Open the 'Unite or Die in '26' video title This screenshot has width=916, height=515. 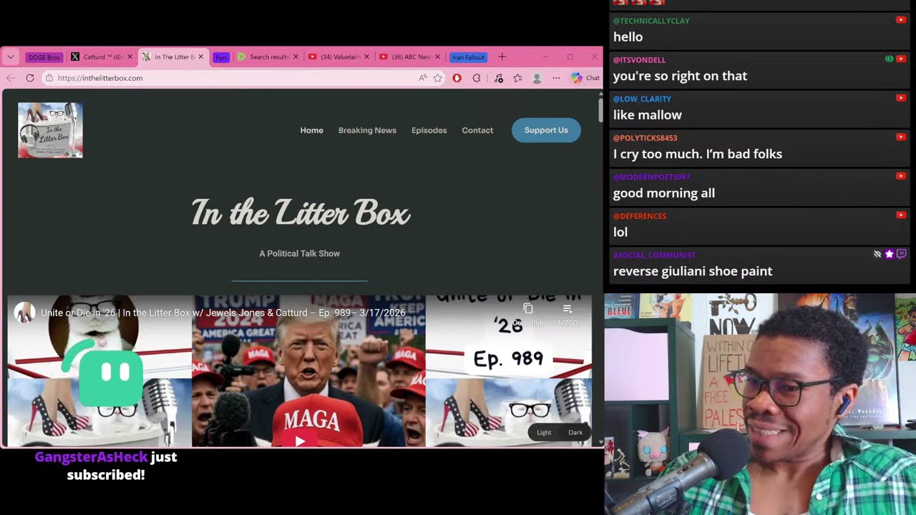tap(223, 313)
